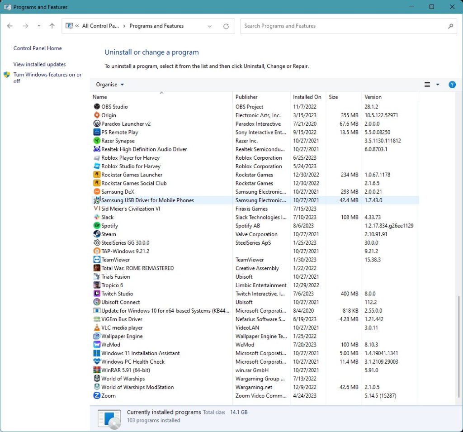Open recent locations dropdown arrow

[39, 26]
